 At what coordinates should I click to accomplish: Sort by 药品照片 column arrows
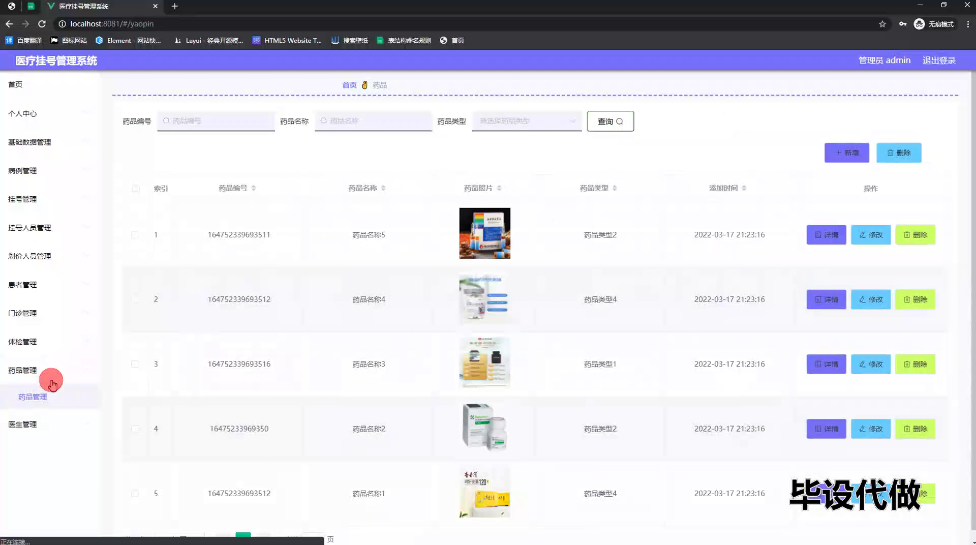499,188
